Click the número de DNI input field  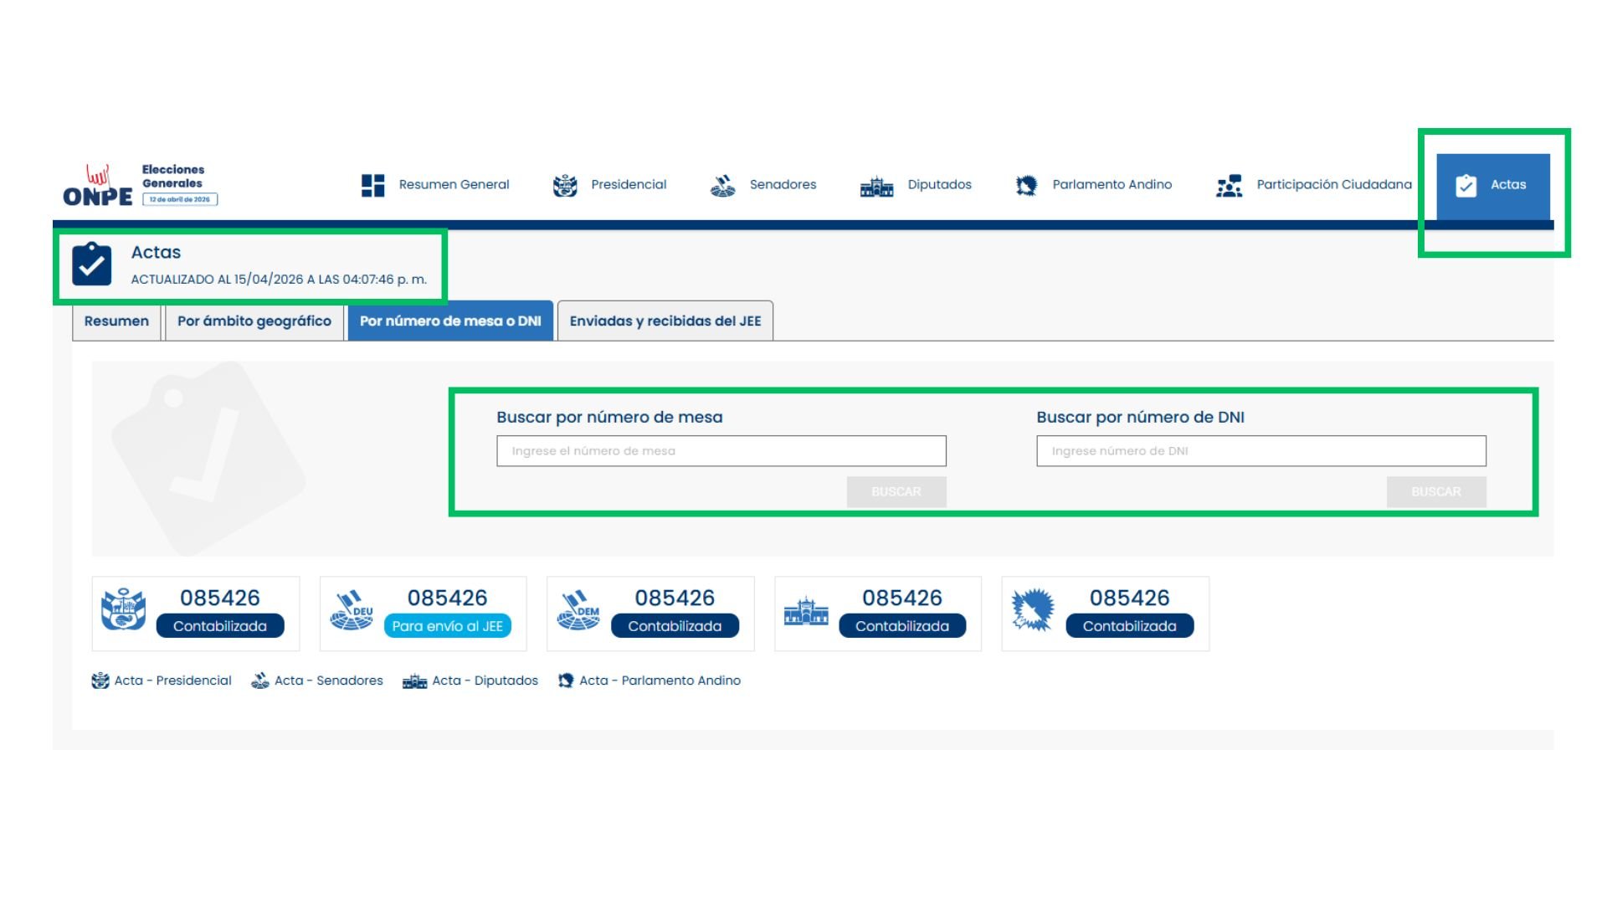(1260, 451)
